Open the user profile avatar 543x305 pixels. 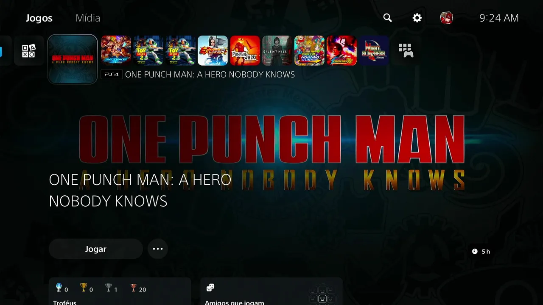point(446,18)
